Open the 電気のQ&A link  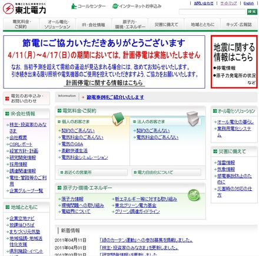72,144
